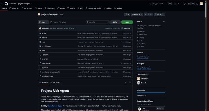Focus the Type / to search field
Viewport: 209px width, 111px height.
[158, 4]
